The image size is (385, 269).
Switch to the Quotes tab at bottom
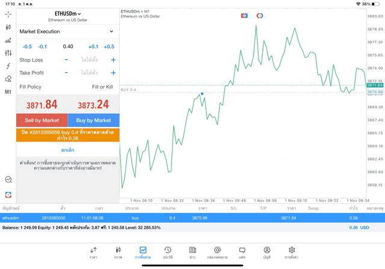(93, 253)
